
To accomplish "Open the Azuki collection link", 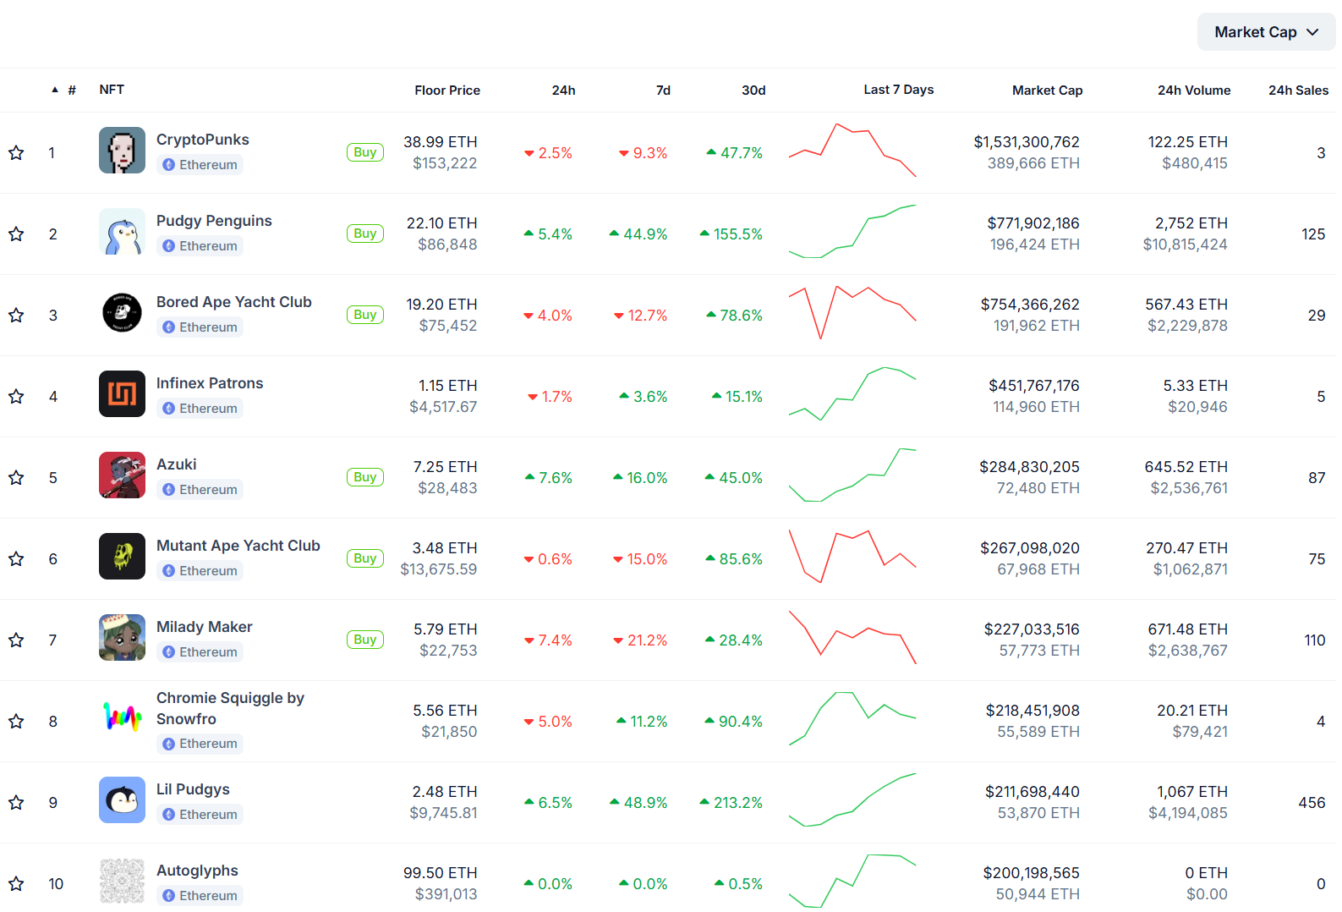I will pyautogui.click(x=177, y=464).
